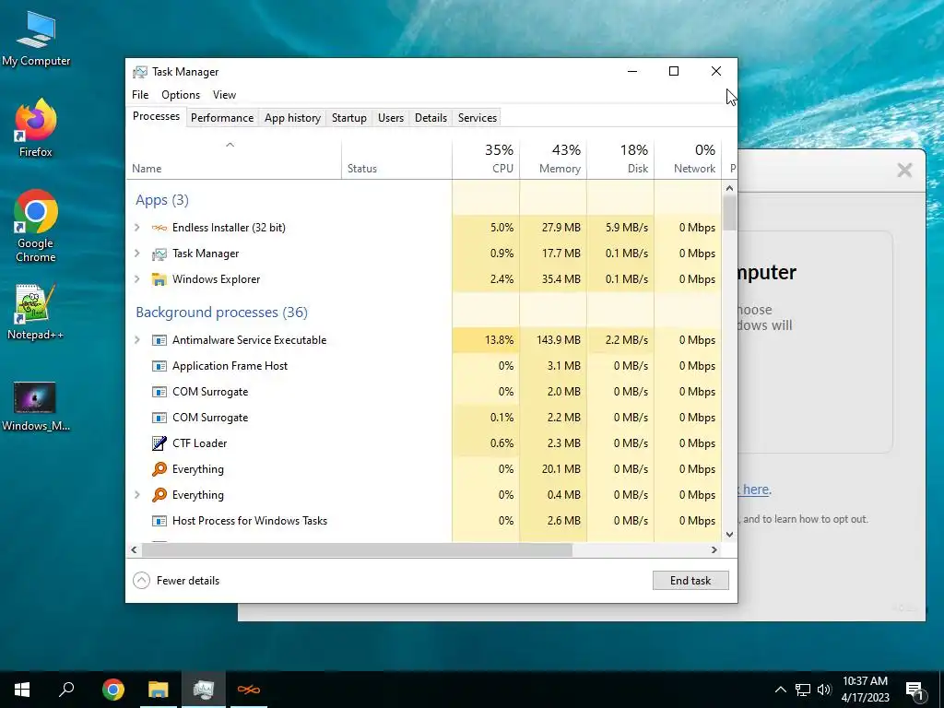Sort by the Disk column header
944x708 pixels.
click(x=620, y=159)
